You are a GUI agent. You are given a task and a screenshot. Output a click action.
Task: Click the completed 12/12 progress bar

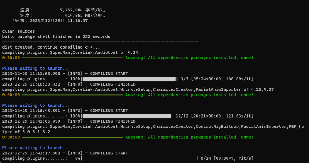click(127, 116)
